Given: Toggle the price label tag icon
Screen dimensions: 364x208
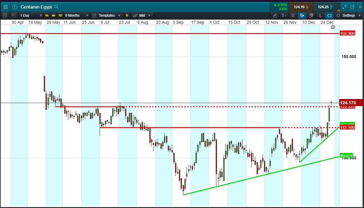Looking at the screenshot, I should click(x=329, y=16).
